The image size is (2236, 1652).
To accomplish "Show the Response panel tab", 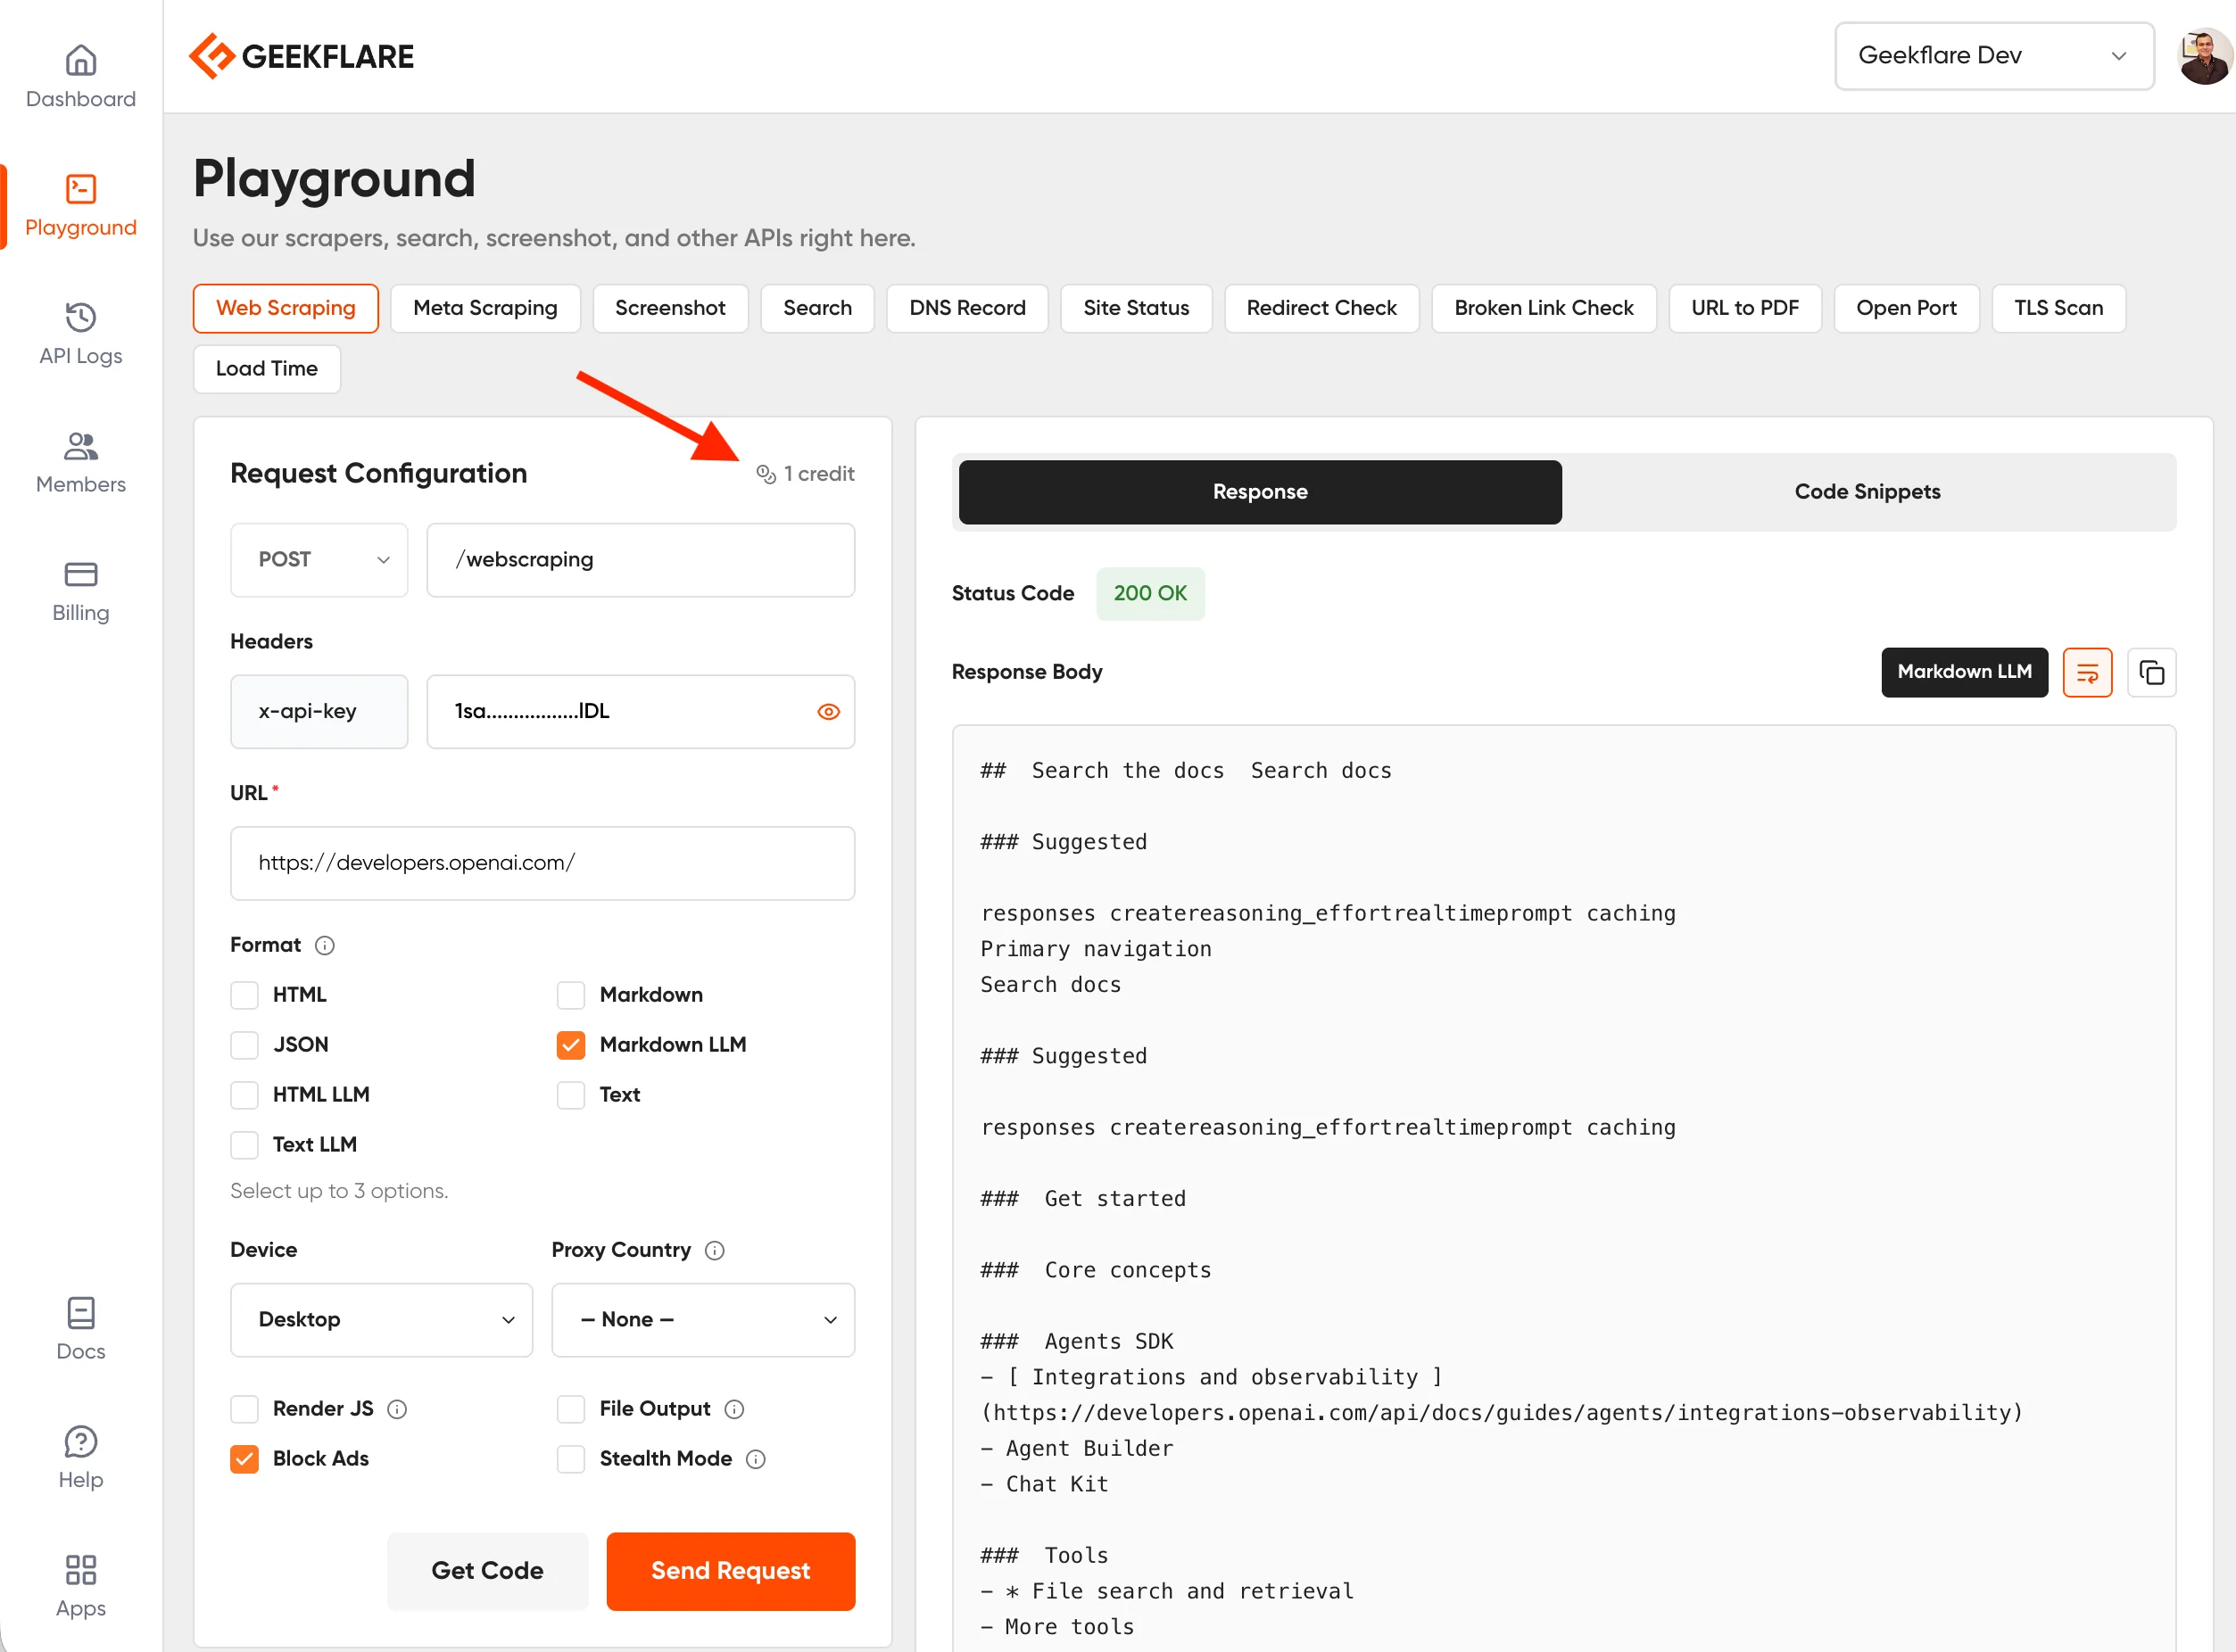I will click(1260, 492).
